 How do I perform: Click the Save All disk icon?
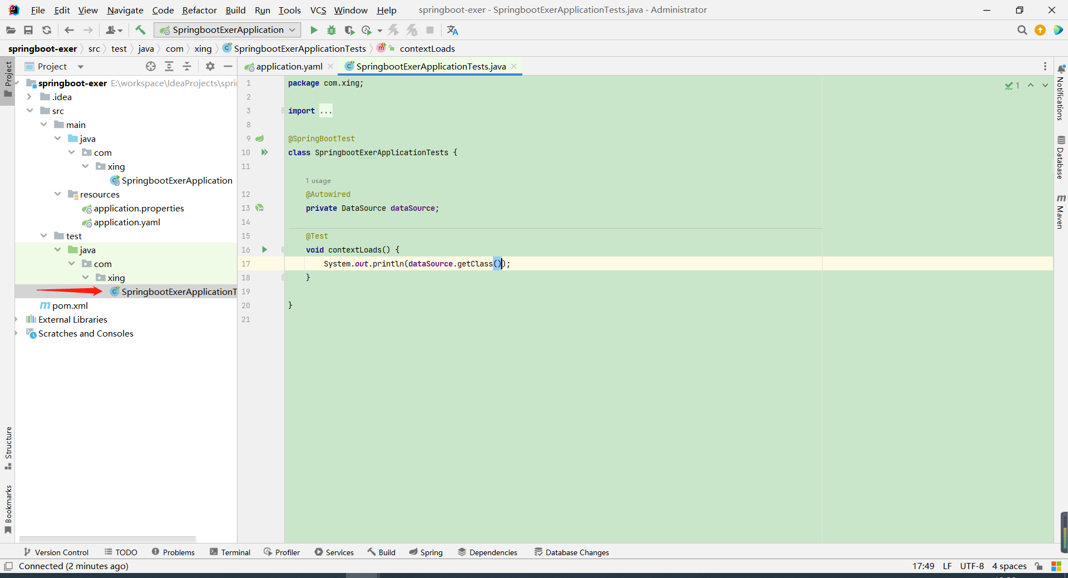coord(28,30)
